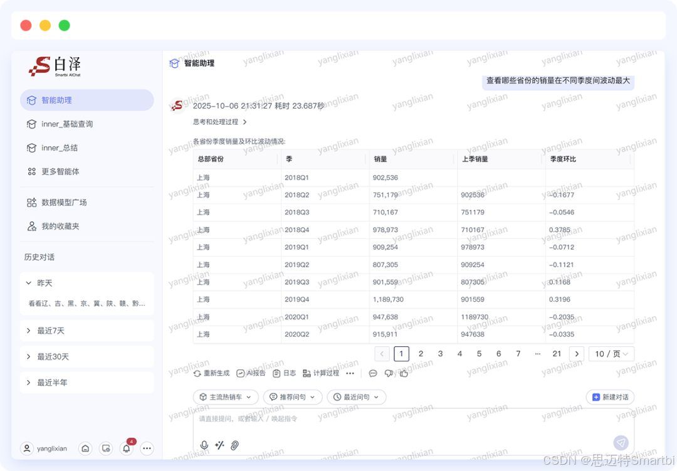Click the thumbs-down feedback icon

coord(389,373)
